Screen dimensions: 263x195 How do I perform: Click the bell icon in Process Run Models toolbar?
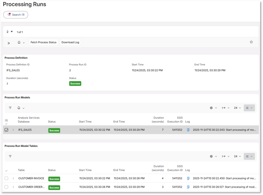19,108
